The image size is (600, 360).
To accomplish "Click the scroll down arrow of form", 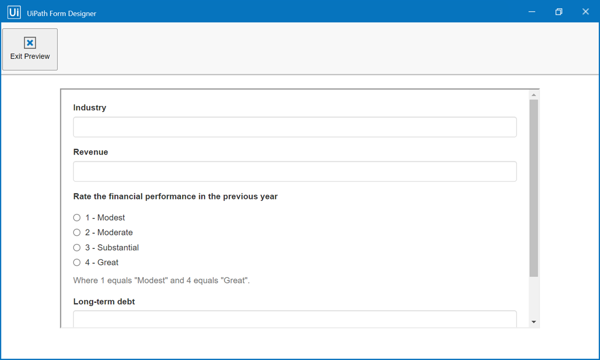I will [533, 322].
